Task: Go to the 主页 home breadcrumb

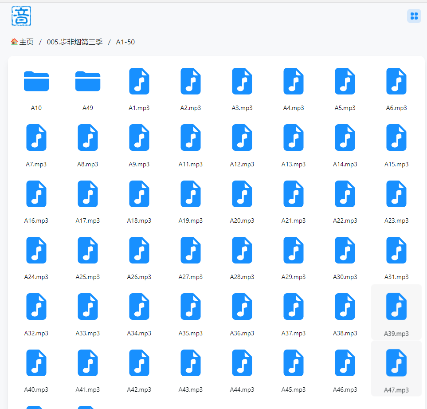Action: [22, 42]
